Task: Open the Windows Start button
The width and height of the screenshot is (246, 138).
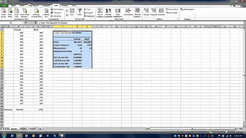Action: (4, 136)
